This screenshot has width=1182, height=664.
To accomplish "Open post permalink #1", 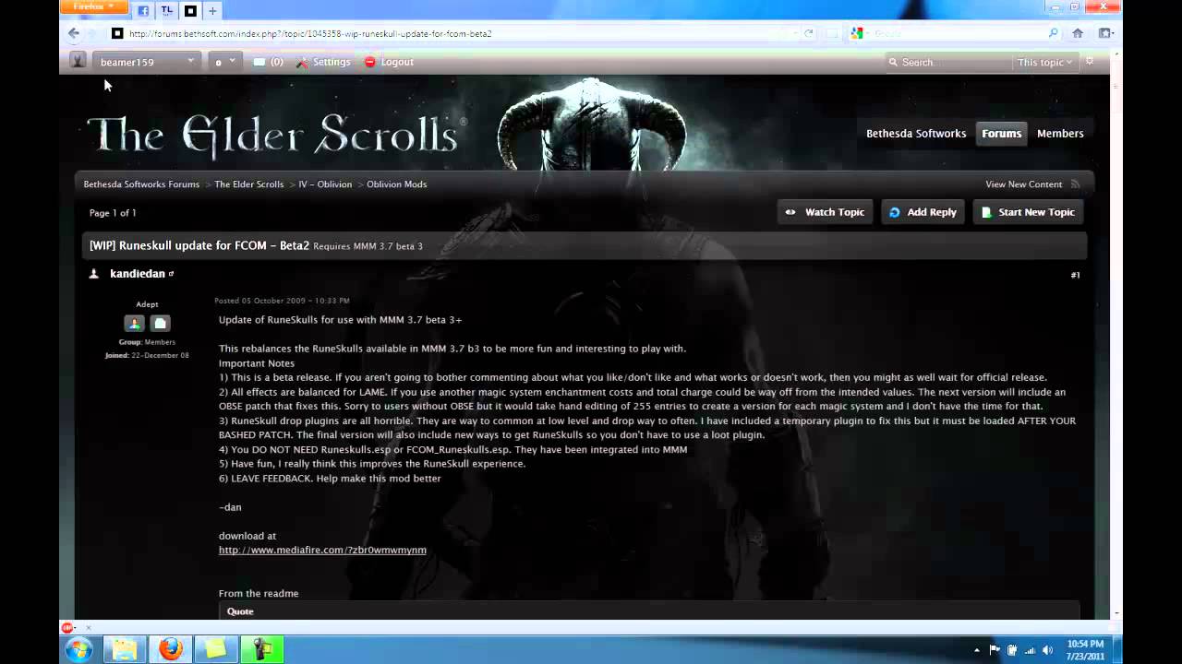I will [x=1075, y=275].
